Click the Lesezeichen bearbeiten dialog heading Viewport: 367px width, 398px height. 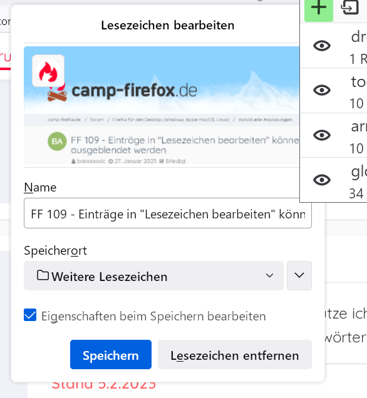(168, 26)
